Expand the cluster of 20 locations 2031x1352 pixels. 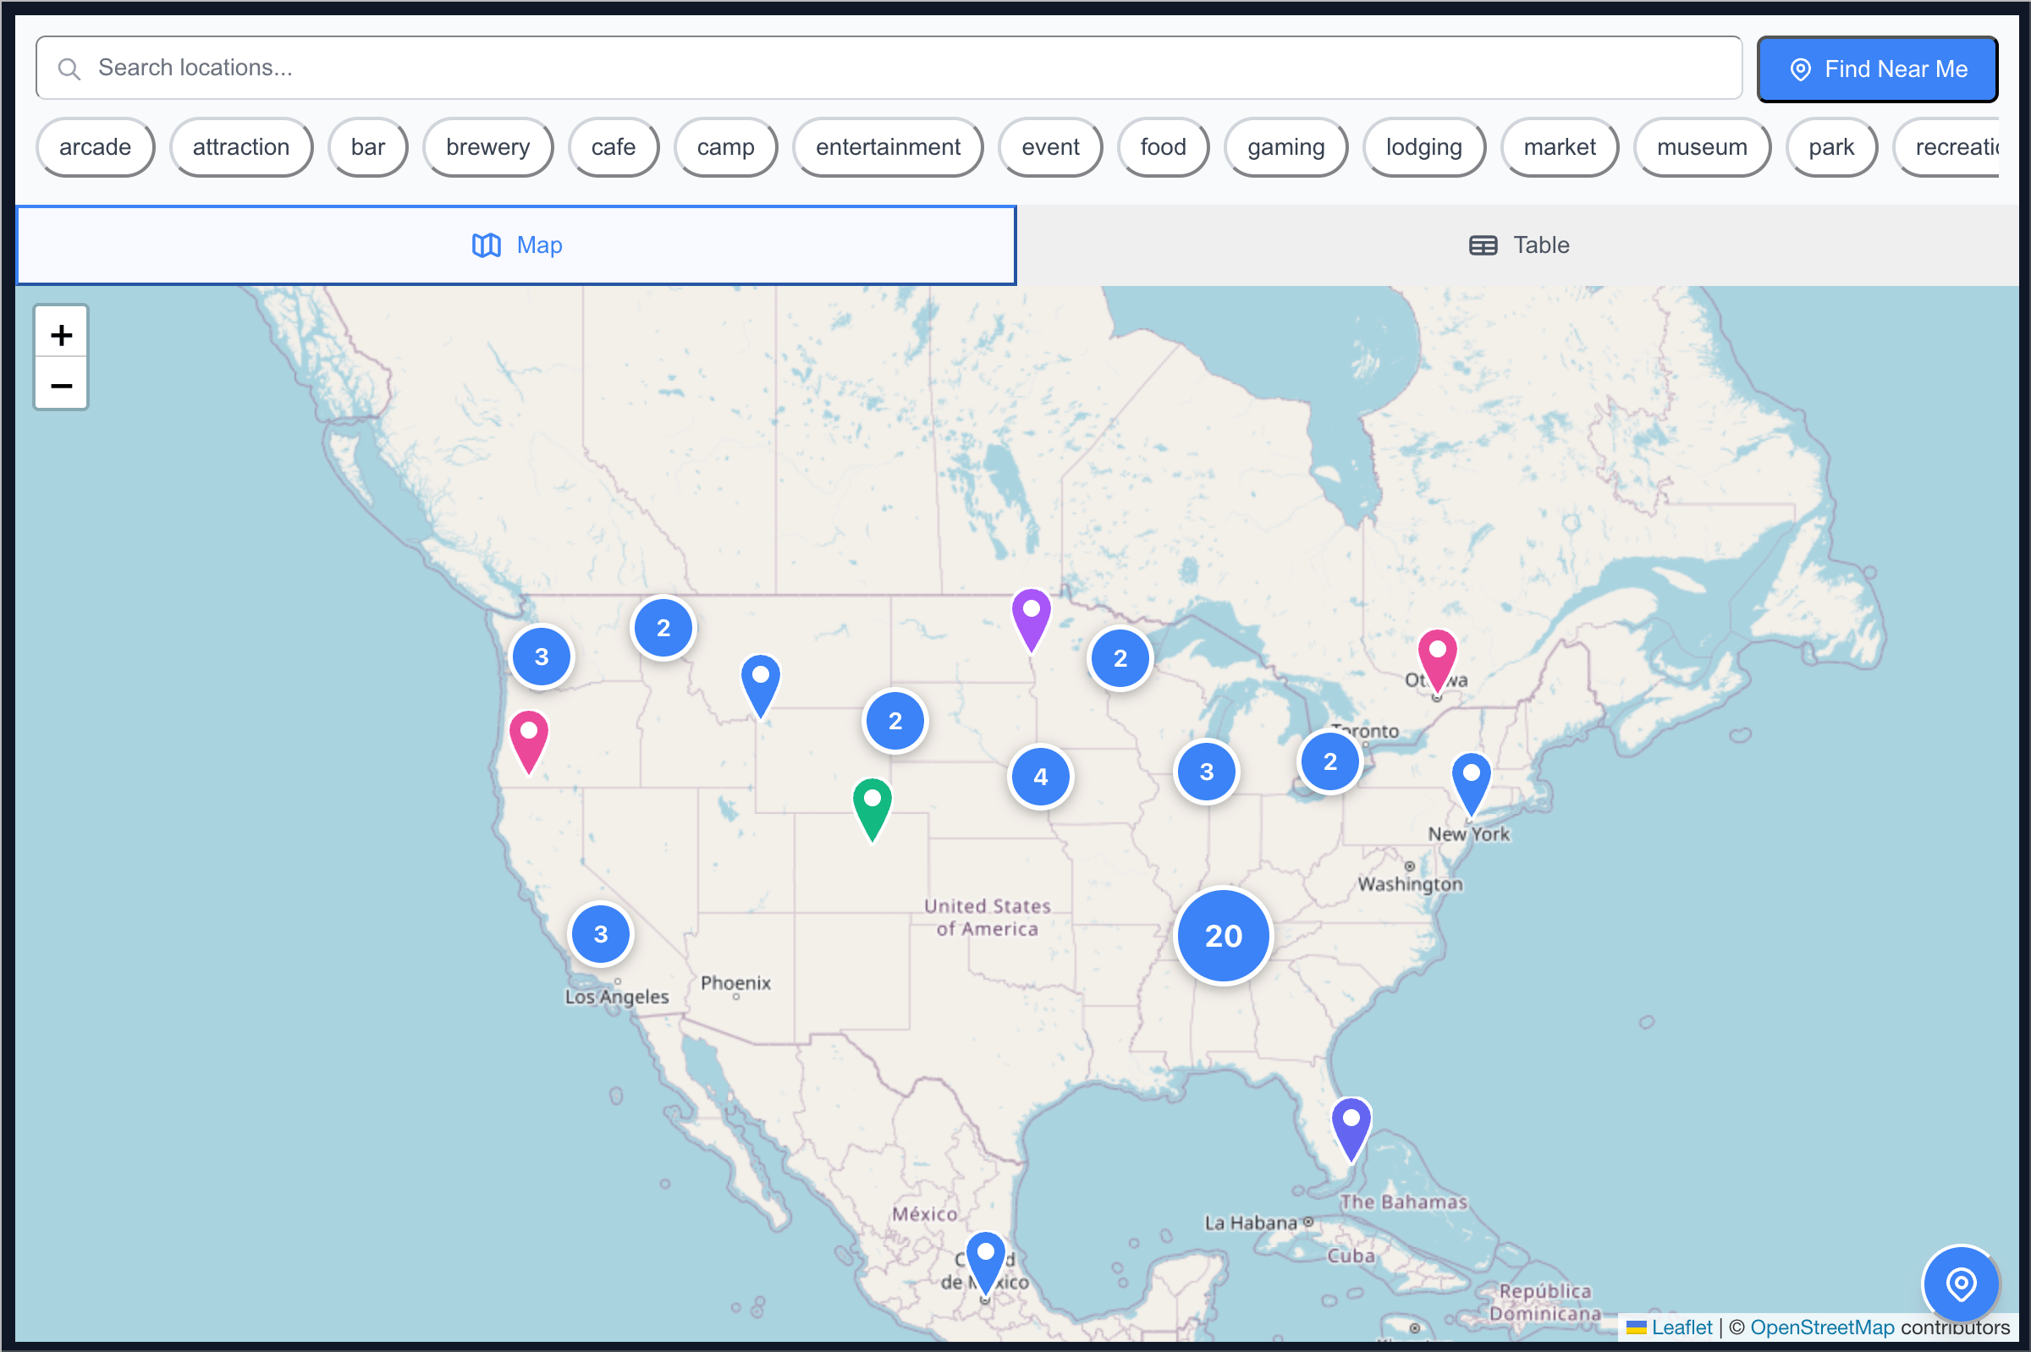[1222, 936]
